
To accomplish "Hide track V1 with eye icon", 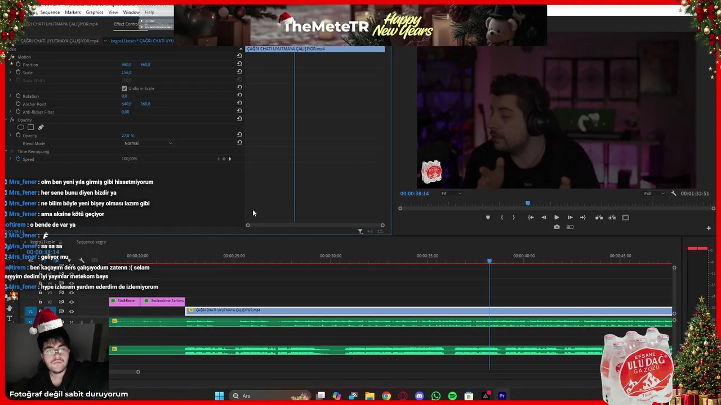I will (x=71, y=311).
